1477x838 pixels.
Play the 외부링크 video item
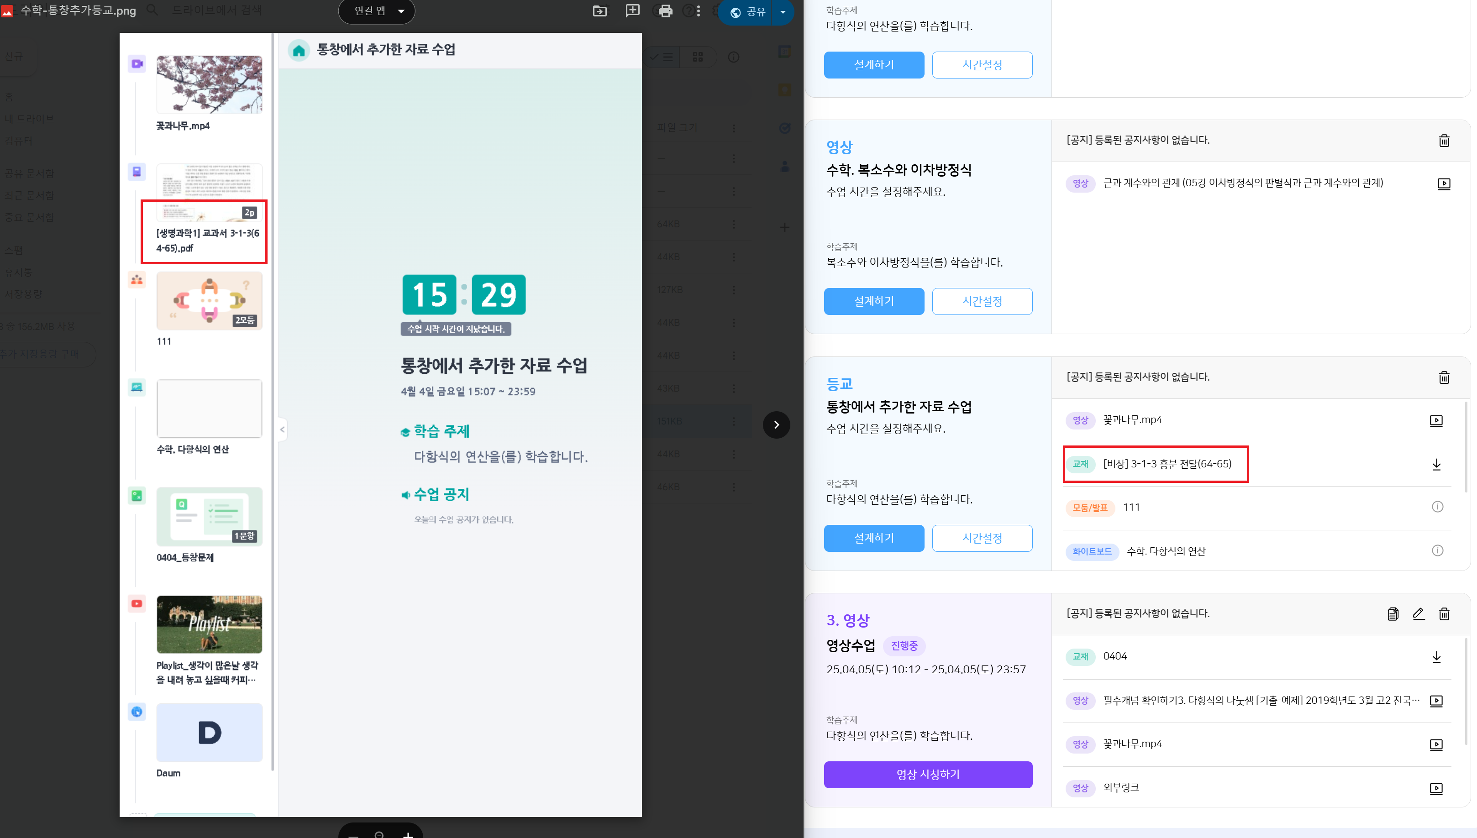(x=1435, y=788)
